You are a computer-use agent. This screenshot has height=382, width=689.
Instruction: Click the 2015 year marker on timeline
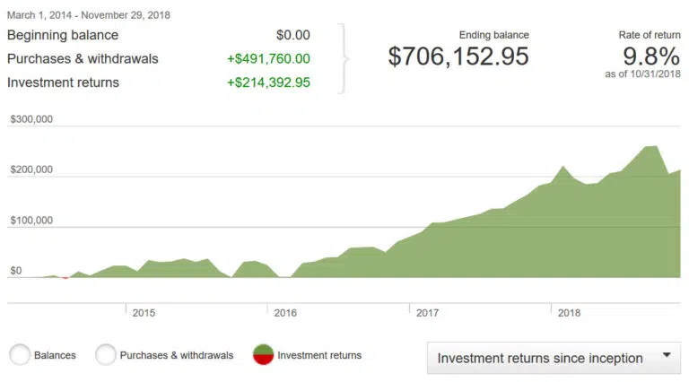(144, 313)
